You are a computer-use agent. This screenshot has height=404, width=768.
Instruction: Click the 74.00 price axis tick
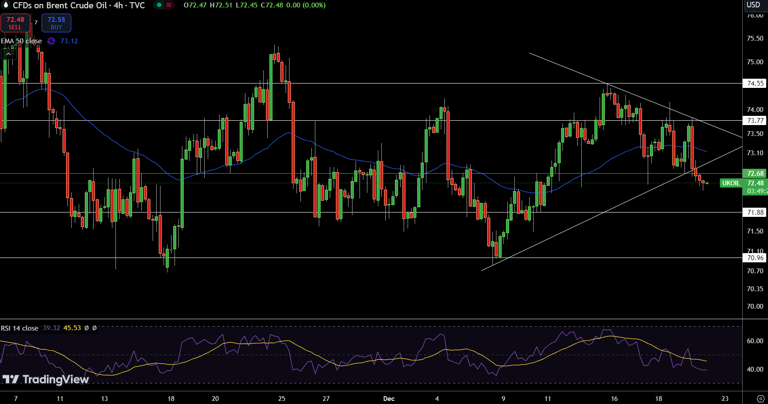[x=755, y=110]
